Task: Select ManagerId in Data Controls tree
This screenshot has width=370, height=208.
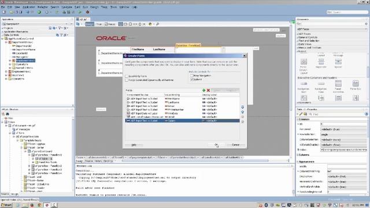Action: click(22, 57)
